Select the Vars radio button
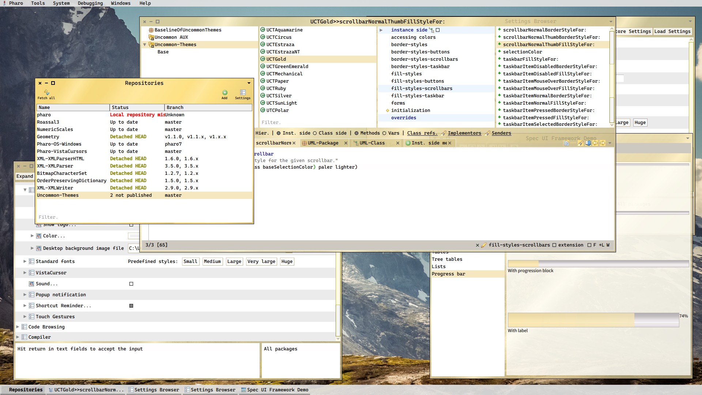Screen dimensions: 702x395 (384, 133)
